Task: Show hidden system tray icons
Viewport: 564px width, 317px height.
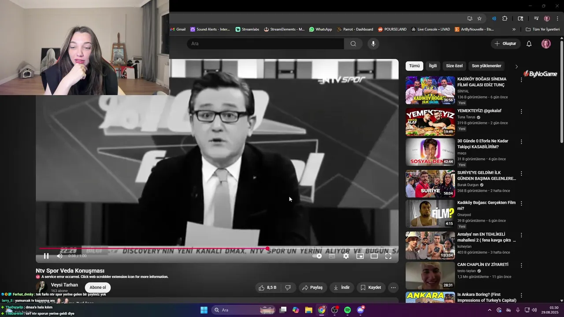Action: tap(490, 310)
